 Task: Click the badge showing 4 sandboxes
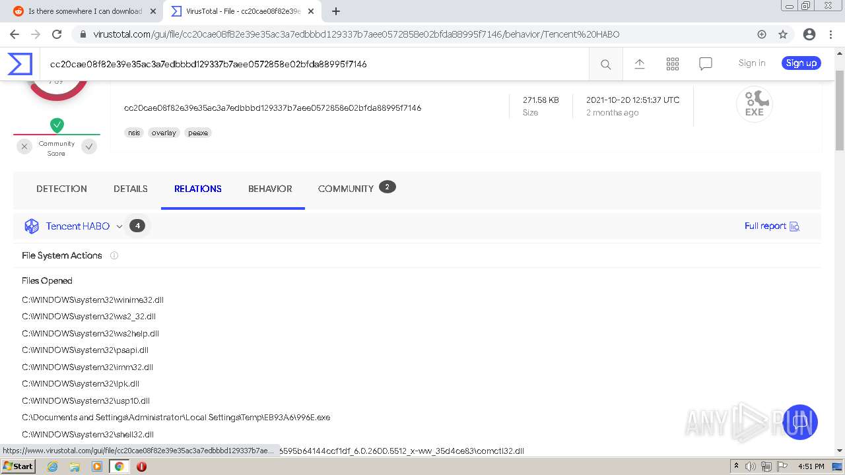137,226
